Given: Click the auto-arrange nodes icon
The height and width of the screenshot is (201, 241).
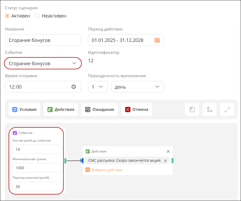Looking at the screenshot, I should pyautogui.click(x=210, y=110).
